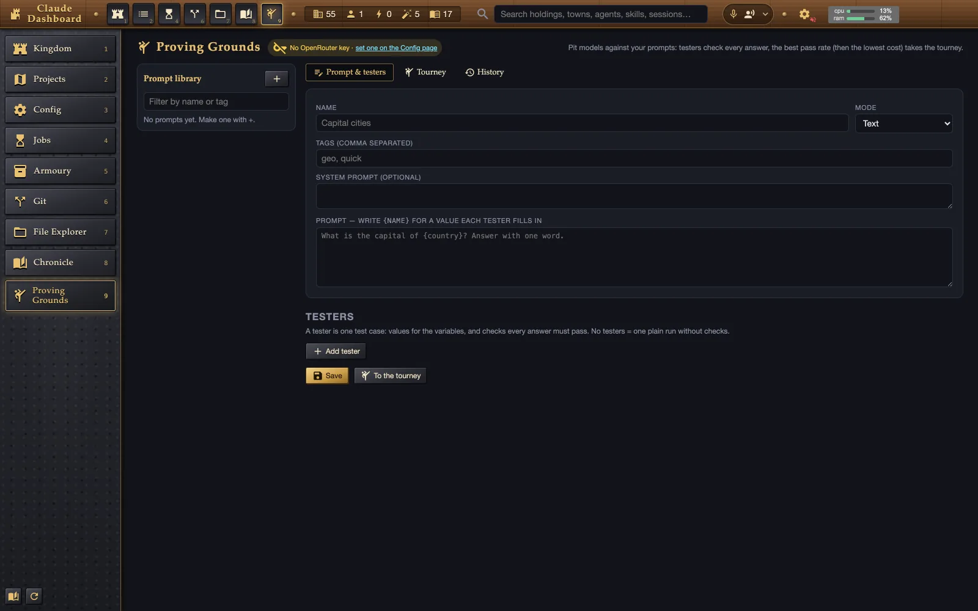The width and height of the screenshot is (978, 611).
Task: Switch to the History tab
Action: point(485,72)
